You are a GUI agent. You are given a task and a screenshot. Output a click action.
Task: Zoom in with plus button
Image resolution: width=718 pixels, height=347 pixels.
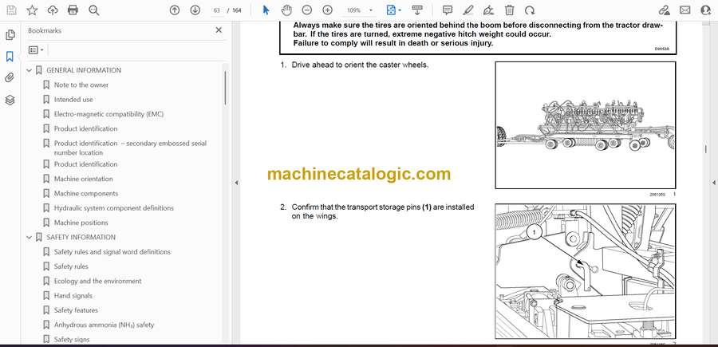[327, 10]
